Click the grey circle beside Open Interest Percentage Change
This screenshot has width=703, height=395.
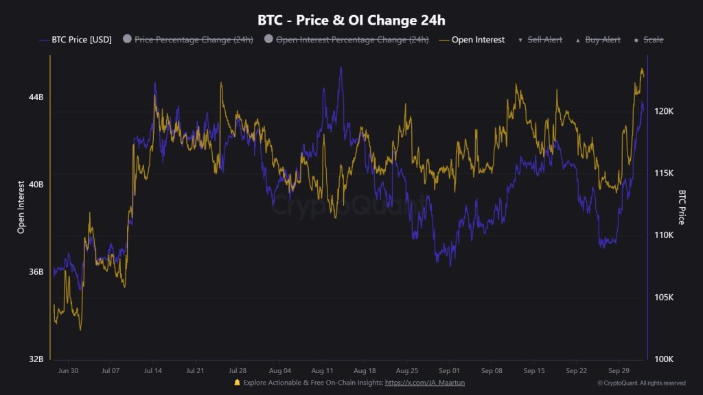tap(268, 40)
